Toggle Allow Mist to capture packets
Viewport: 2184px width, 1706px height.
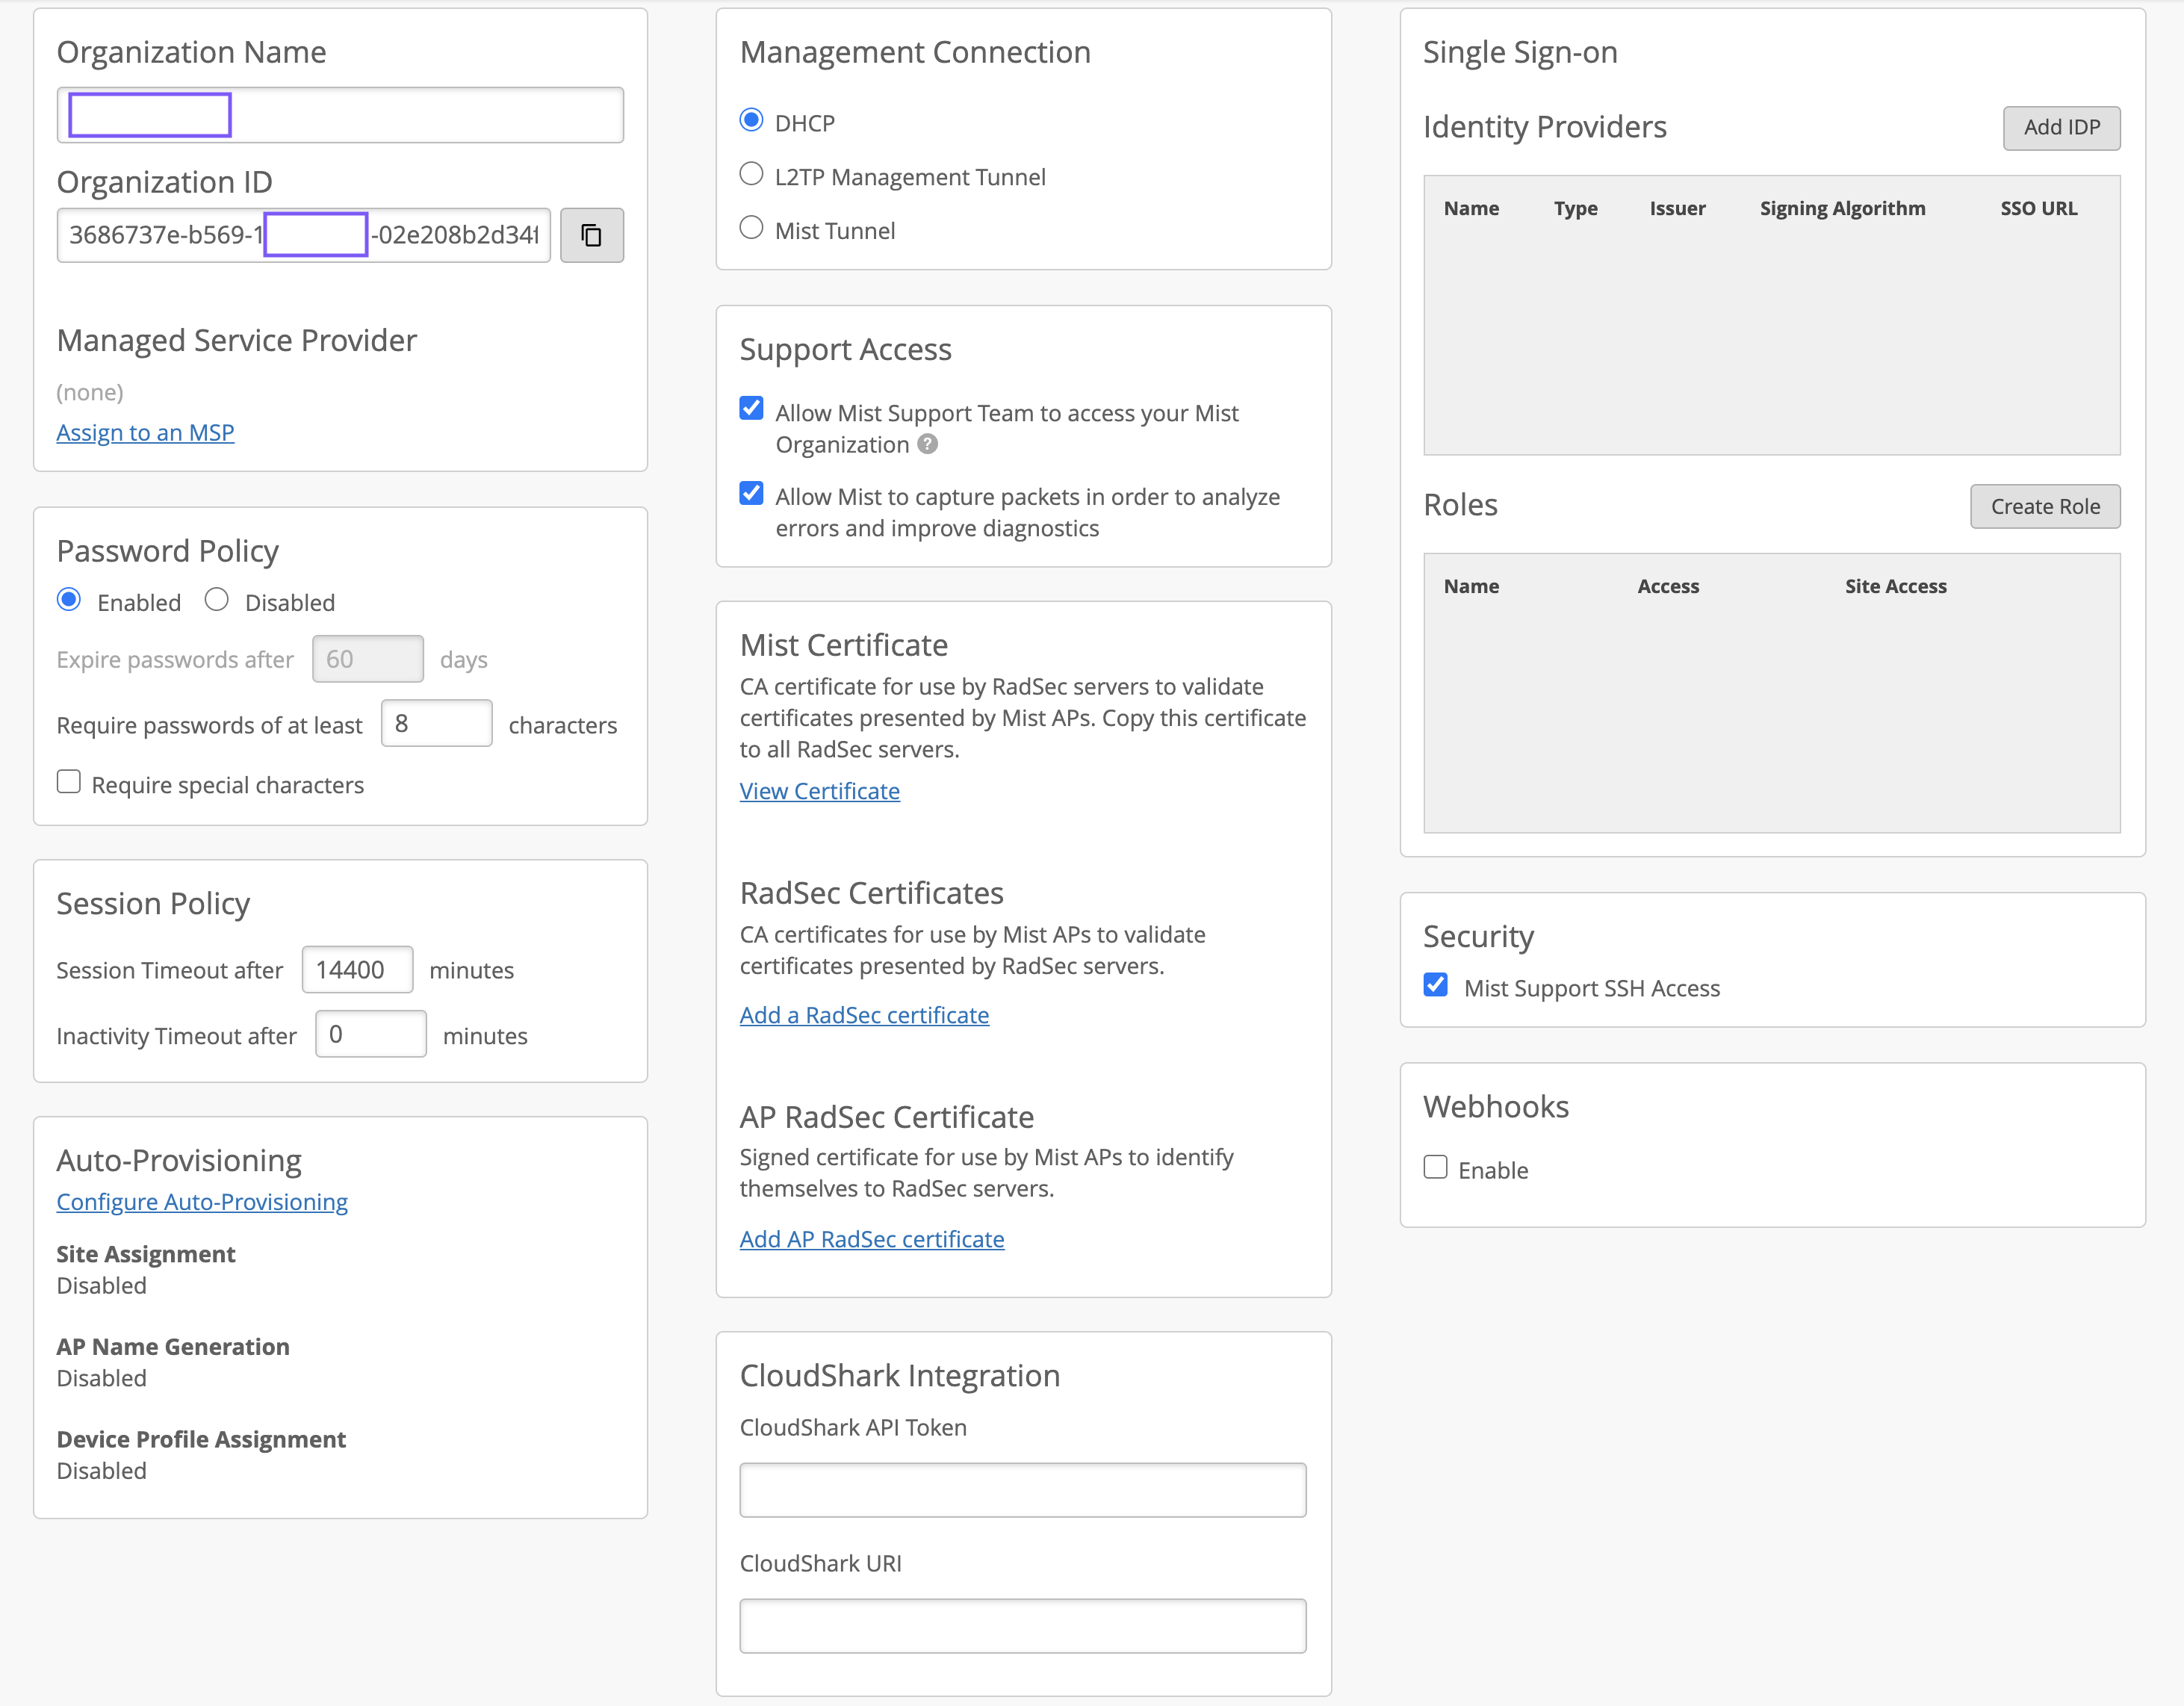[x=751, y=493]
